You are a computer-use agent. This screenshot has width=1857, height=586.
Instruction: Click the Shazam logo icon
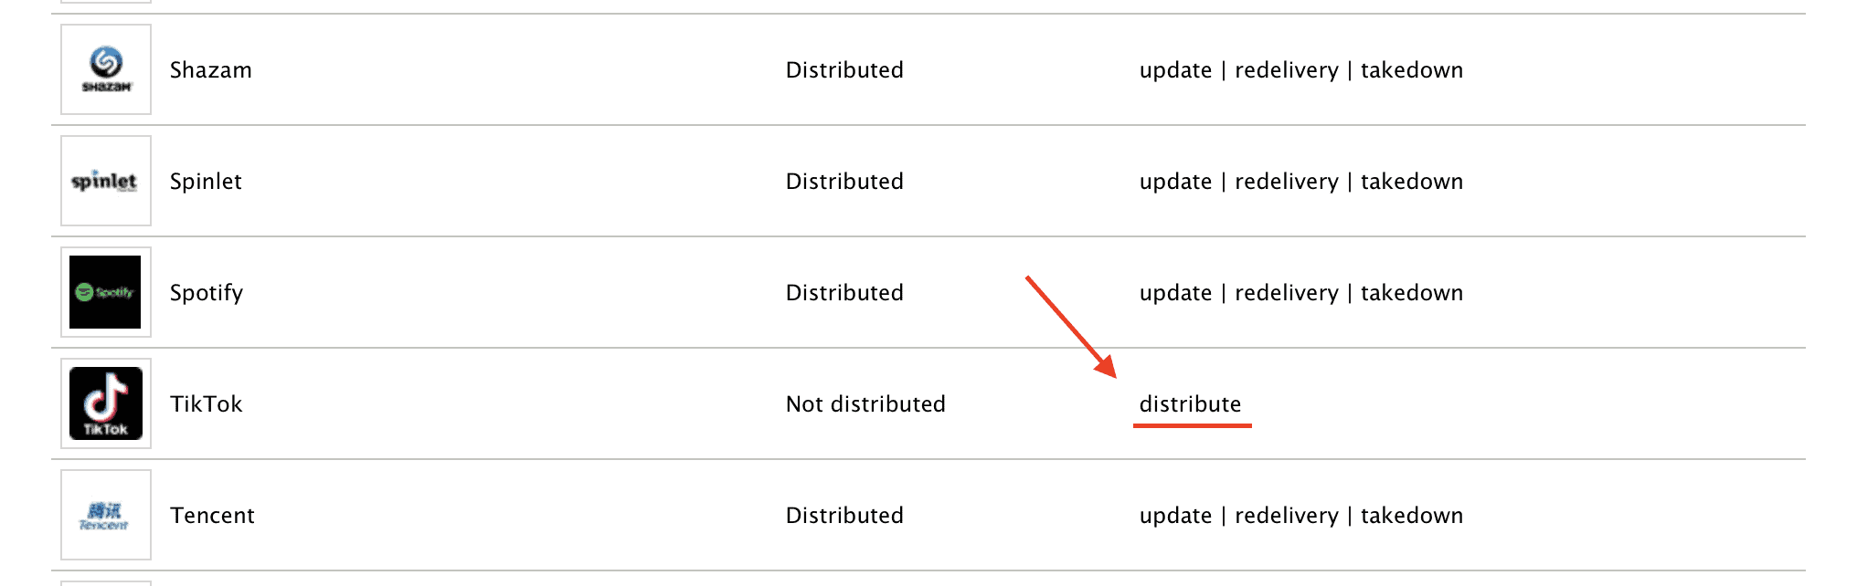tap(106, 69)
